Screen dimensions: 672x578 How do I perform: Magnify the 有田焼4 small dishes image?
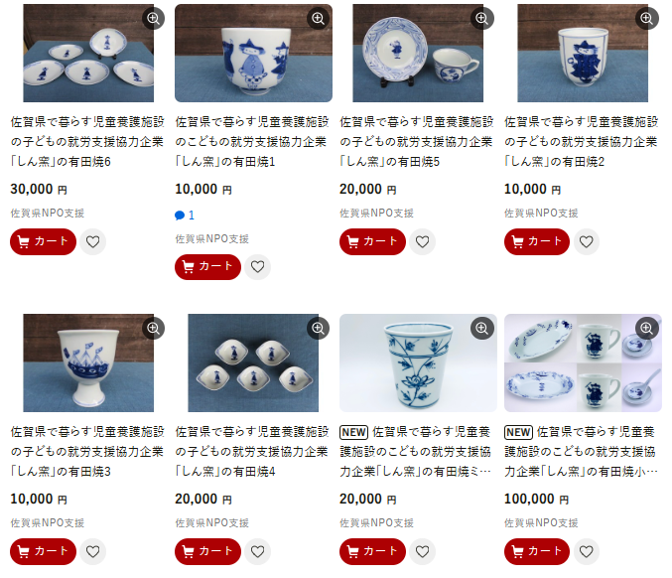tap(318, 329)
